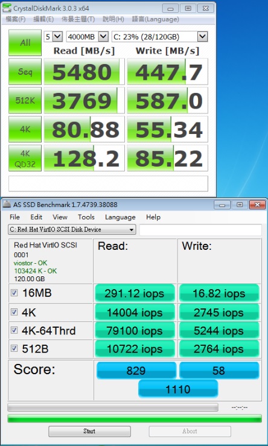Open the Edit menu in AS SSD Benchmark
This screenshot has width=268, height=446.
(x=36, y=217)
